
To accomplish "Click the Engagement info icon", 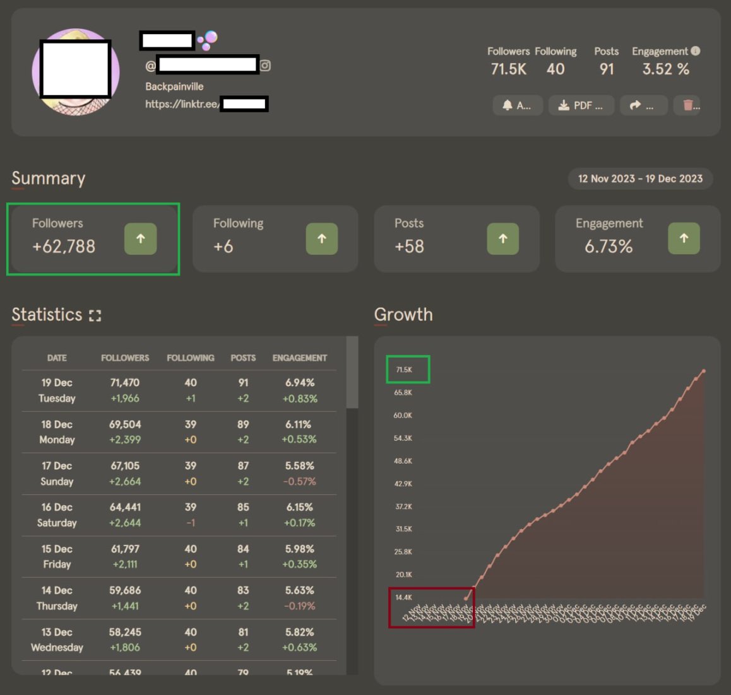I will click(x=696, y=51).
